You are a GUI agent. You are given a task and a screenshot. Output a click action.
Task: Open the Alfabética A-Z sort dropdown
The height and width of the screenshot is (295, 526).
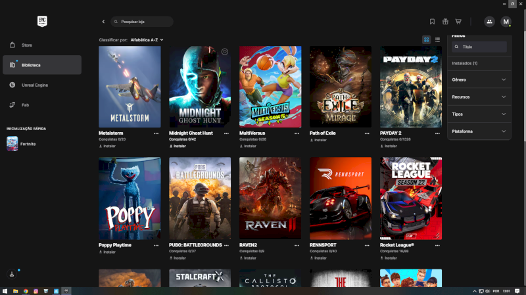pos(147,40)
